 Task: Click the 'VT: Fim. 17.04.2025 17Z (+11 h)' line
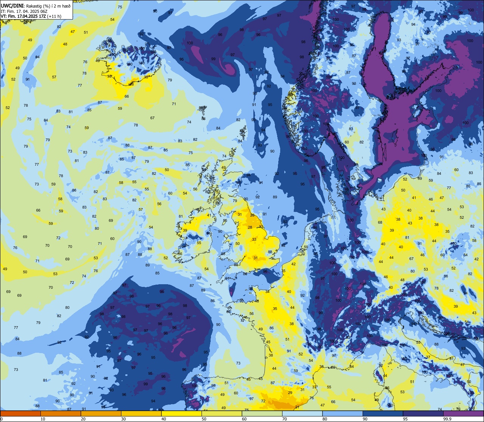(31, 16)
